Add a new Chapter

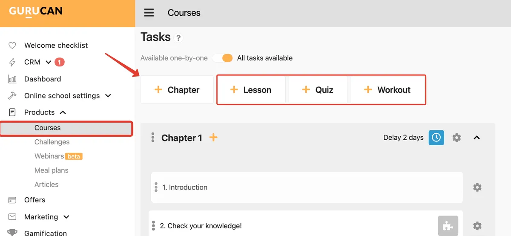pos(177,90)
